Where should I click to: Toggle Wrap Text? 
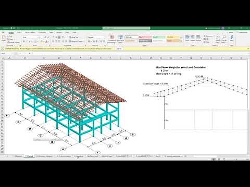[74, 37]
